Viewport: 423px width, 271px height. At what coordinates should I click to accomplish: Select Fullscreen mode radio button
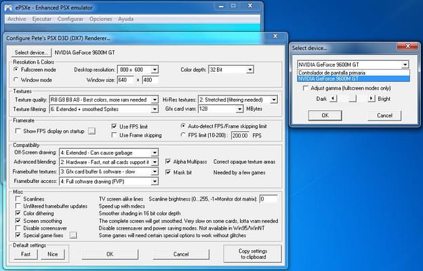[16, 69]
